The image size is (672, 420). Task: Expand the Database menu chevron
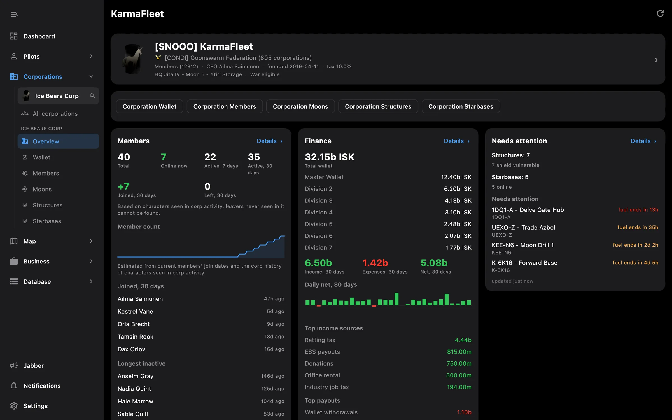91,281
